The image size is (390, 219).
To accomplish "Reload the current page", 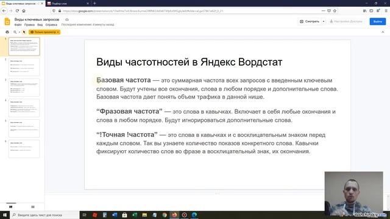I will coord(17,11).
